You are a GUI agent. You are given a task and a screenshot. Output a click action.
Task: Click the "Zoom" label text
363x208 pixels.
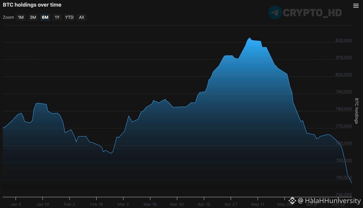pos(8,17)
